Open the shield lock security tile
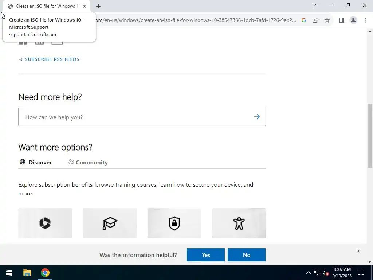 click(174, 223)
